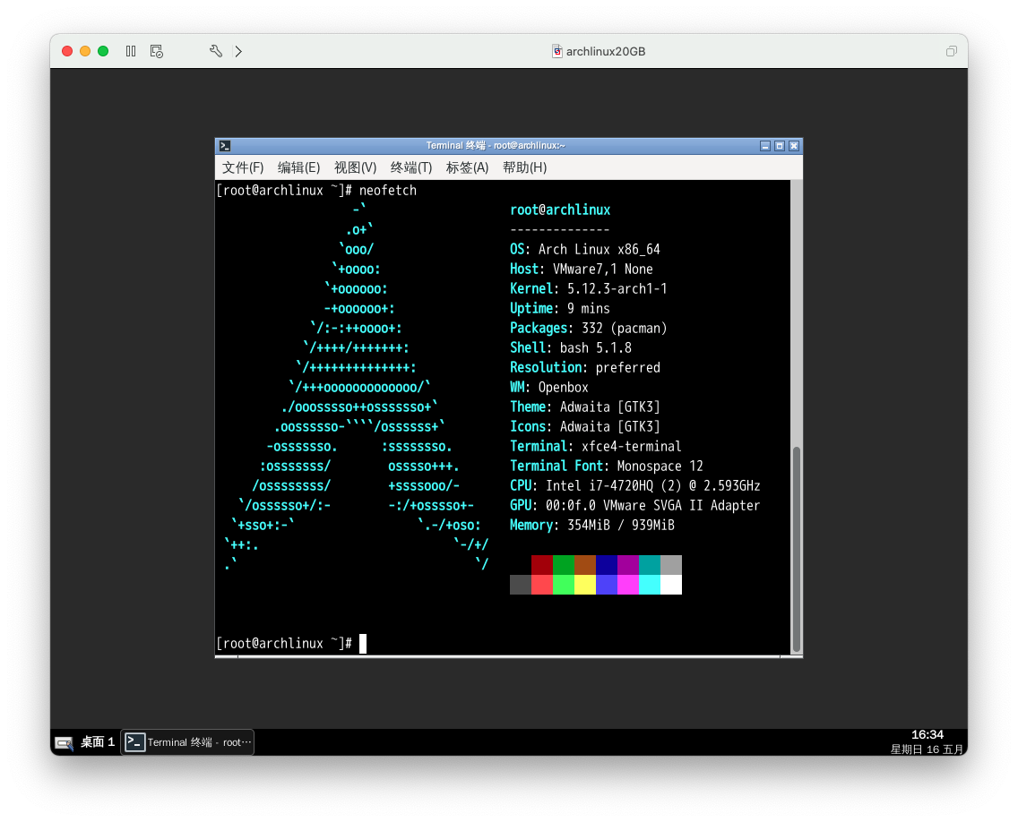Fullscreen VM window with green button

[103, 51]
